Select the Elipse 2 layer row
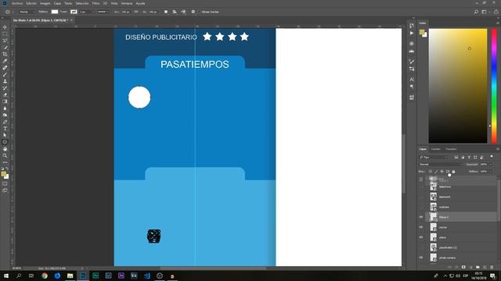 pyautogui.click(x=461, y=217)
